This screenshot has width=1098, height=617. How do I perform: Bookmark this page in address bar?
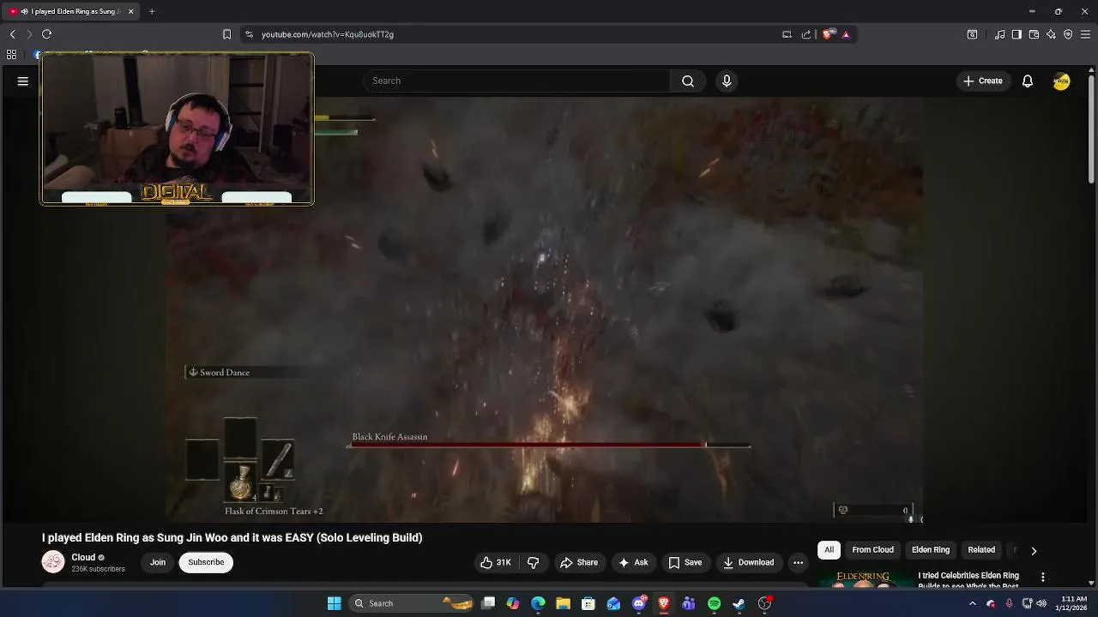(x=226, y=34)
